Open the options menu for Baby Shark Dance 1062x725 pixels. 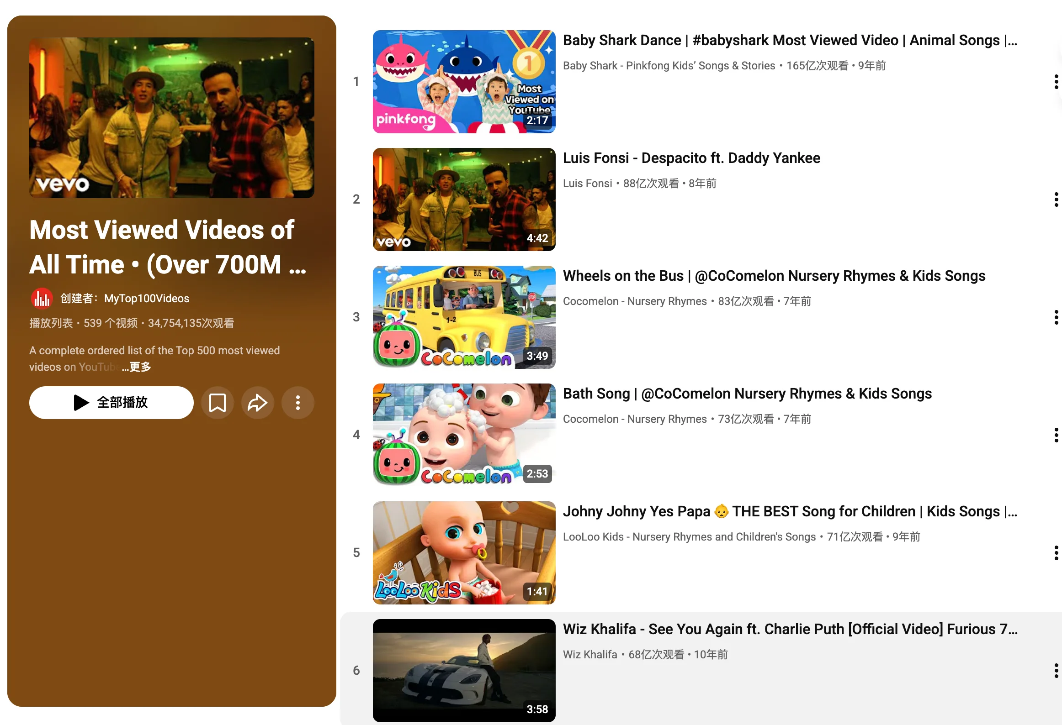pos(1056,82)
